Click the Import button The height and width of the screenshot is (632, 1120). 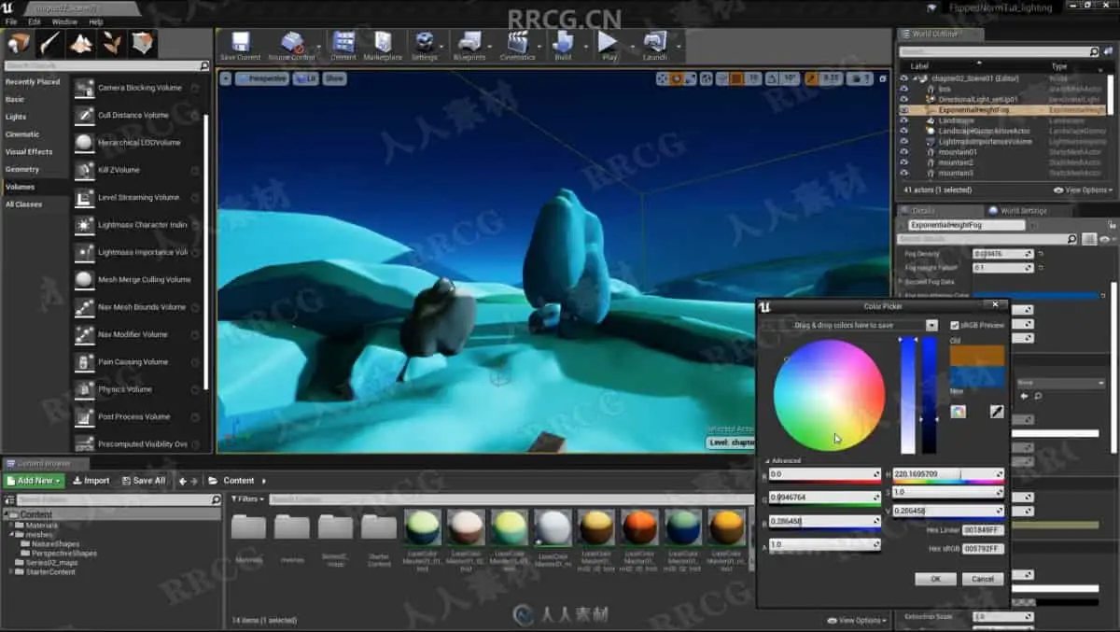click(x=91, y=481)
